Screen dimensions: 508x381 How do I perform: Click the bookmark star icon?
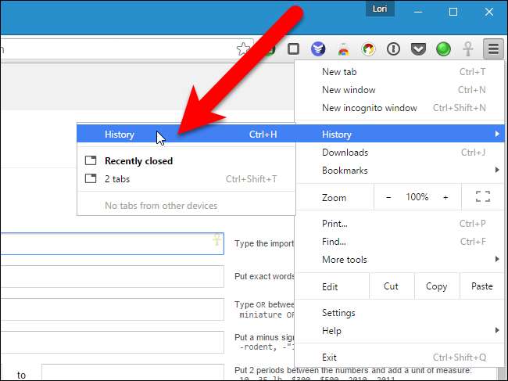tap(243, 49)
